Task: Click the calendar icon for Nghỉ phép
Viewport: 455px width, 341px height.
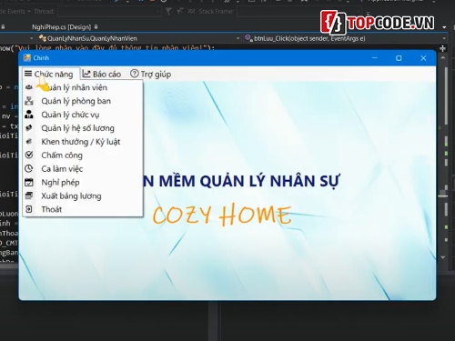Action: pyautogui.click(x=29, y=182)
